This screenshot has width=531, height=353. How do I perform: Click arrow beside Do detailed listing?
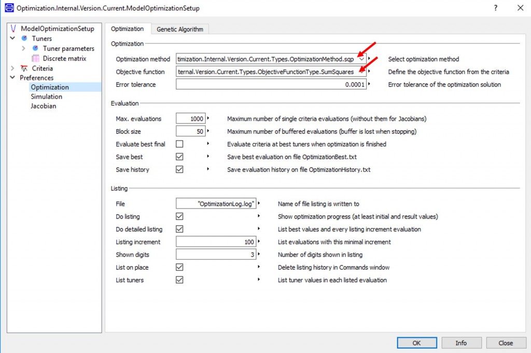click(259, 229)
